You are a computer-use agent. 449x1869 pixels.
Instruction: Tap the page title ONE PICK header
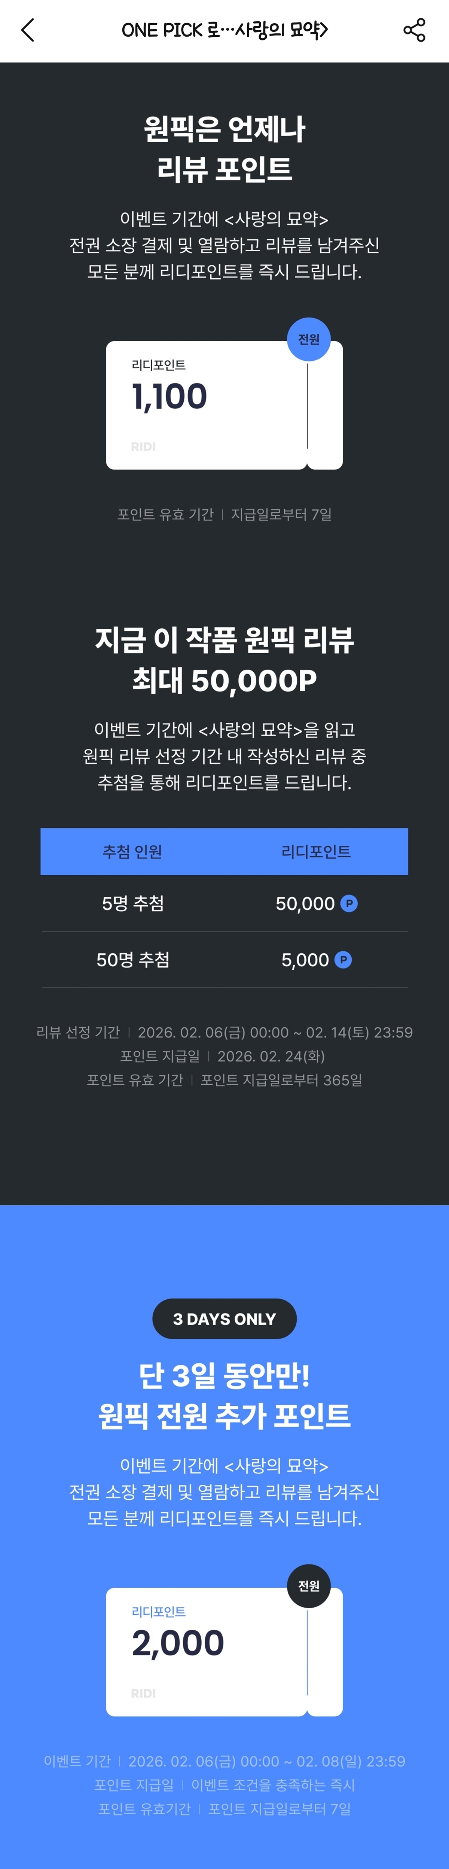click(224, 30)
